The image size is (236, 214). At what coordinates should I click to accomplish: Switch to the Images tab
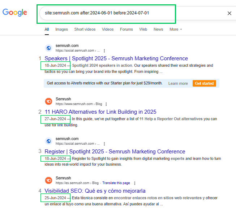click(61, 29)
